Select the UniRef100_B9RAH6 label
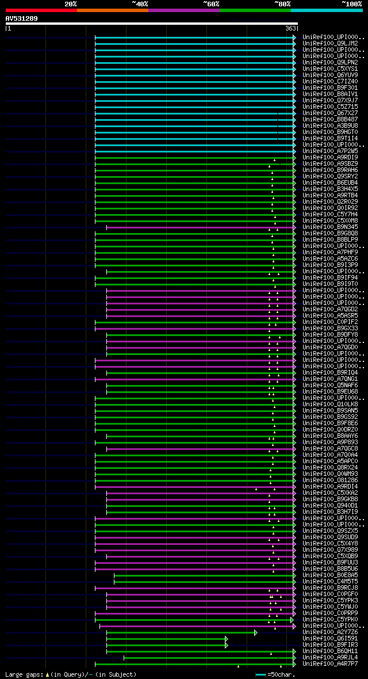368x679 pixels. point(330,170)
